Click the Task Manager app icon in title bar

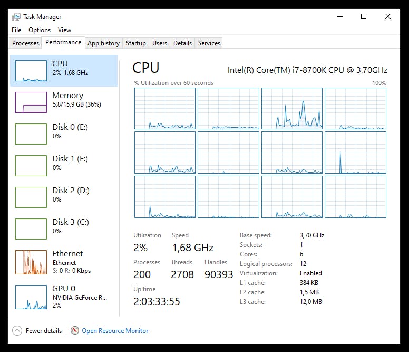click(16, 17)
